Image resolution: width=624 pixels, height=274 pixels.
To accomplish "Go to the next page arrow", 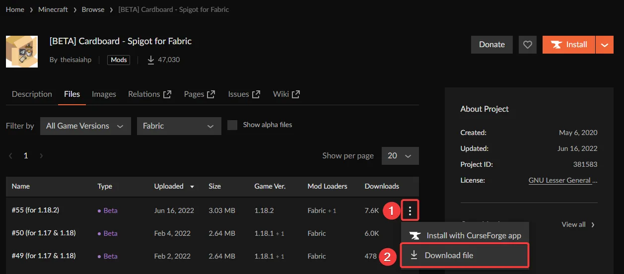I will (x=41, y=156).
